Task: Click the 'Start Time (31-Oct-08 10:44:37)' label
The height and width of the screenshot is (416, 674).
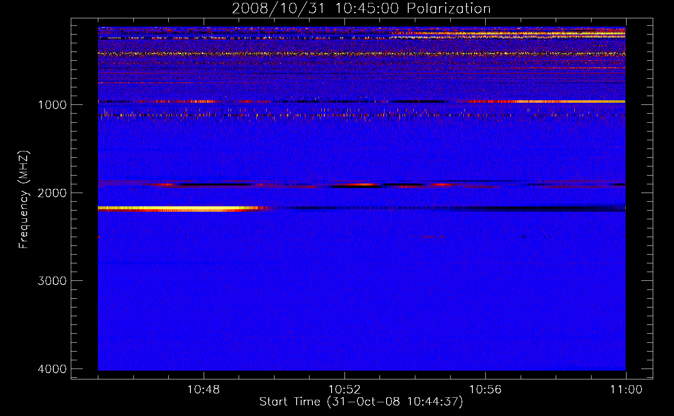Action: [361, 402]
